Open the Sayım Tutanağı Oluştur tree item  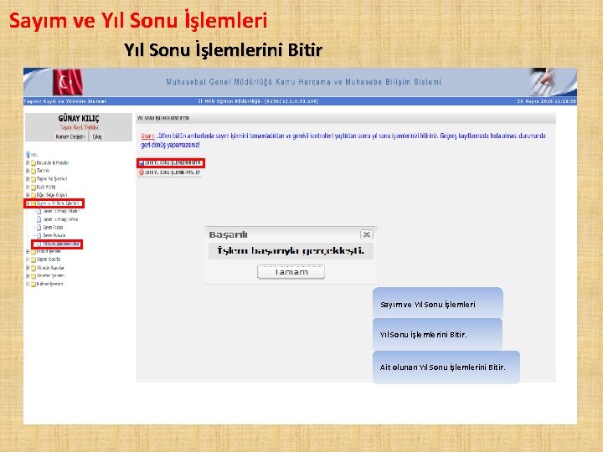pyautogui.click(x=61, y=212)
